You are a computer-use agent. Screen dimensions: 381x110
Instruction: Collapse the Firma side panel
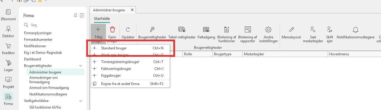tap(82, 15)
